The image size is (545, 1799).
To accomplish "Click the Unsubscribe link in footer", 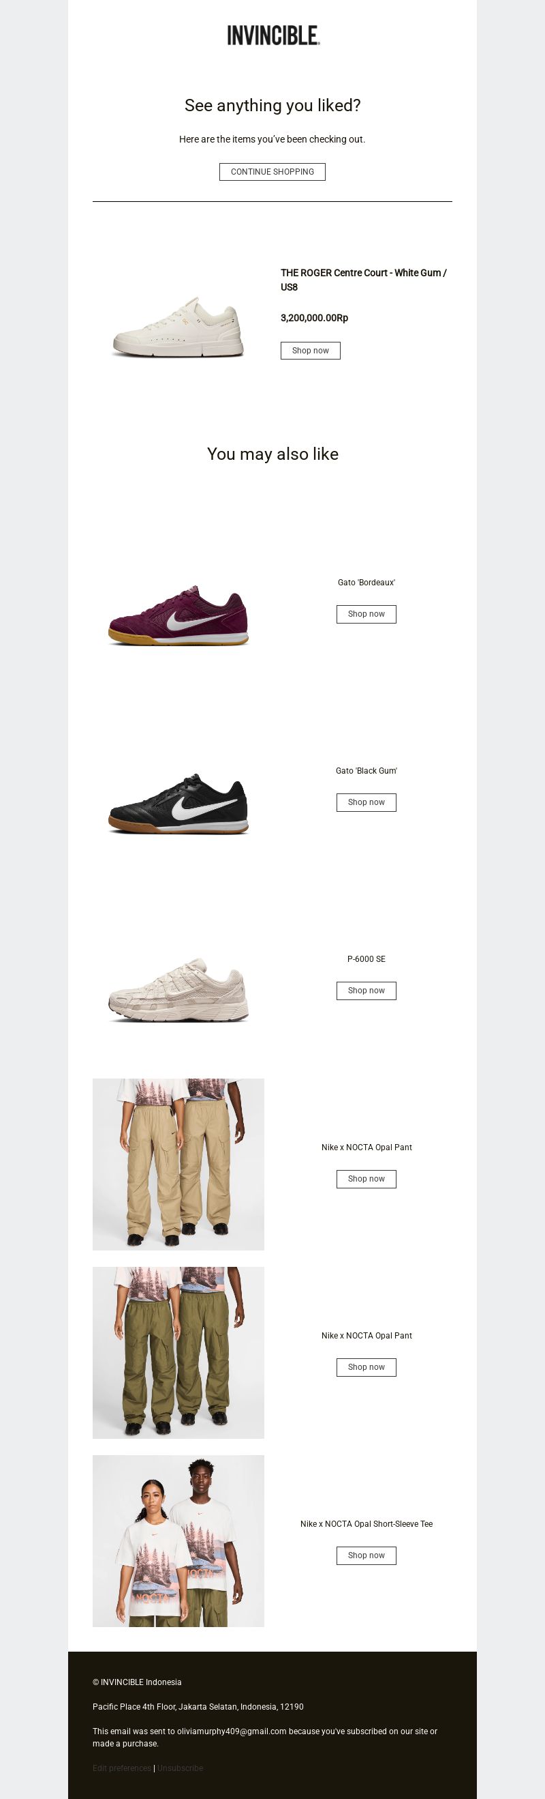I will point(180,1768).
